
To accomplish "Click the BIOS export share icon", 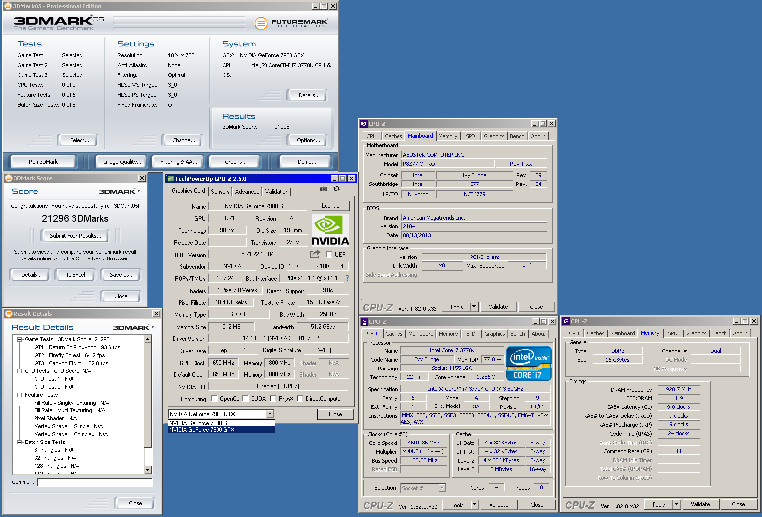I will point(314,254).
